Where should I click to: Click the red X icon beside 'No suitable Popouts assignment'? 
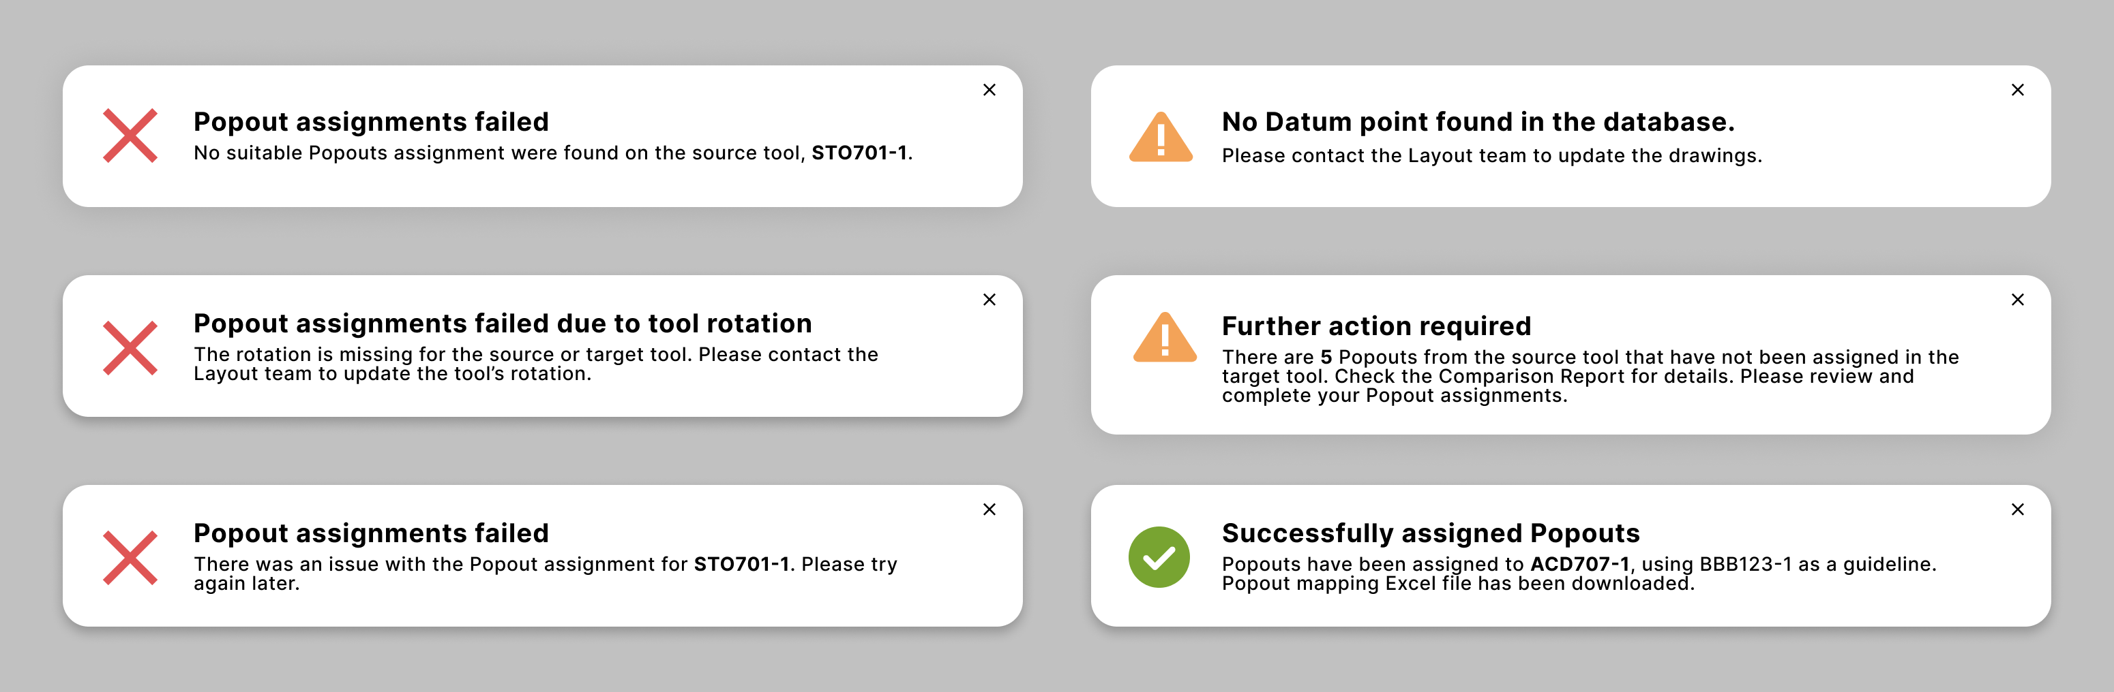[x=130, y=136]
